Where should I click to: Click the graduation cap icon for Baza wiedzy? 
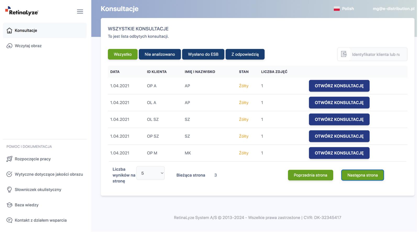click(x=9, y=205)
